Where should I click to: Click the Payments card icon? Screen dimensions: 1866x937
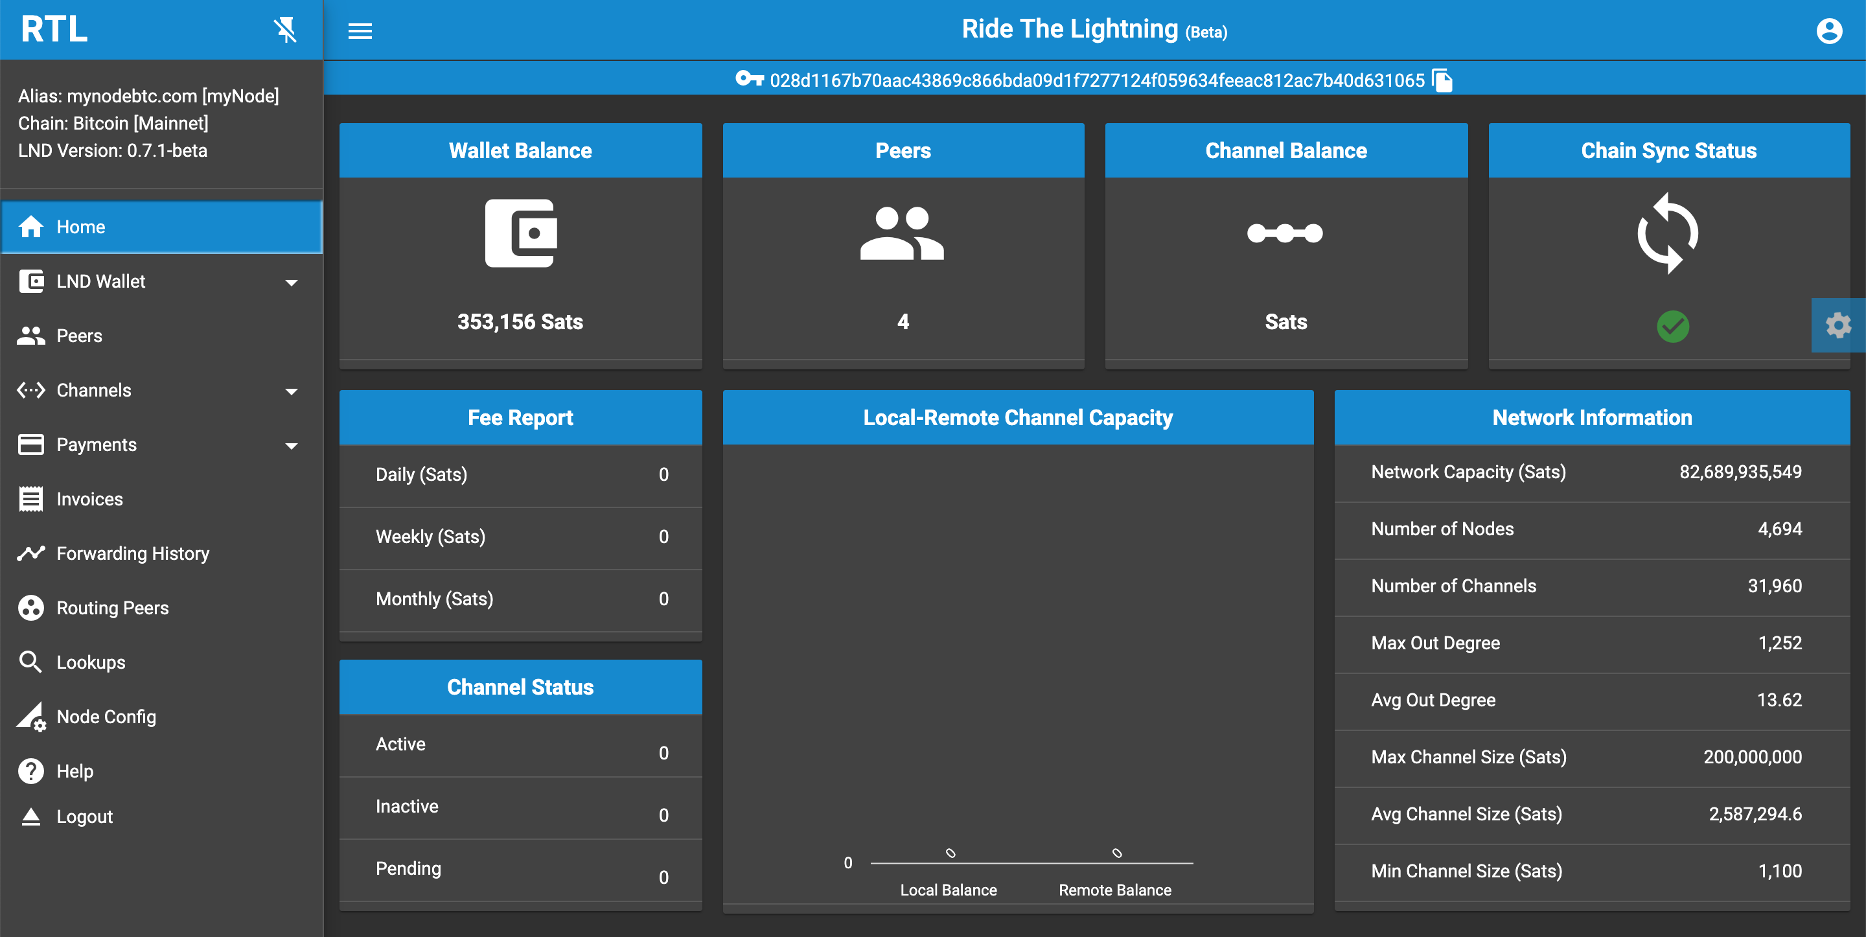tap(30, 445)
